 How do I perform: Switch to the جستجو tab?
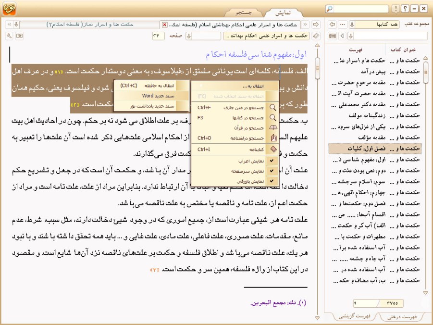[243, 12]
